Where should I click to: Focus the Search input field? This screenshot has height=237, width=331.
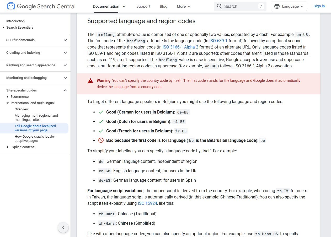tap(240, 6)
